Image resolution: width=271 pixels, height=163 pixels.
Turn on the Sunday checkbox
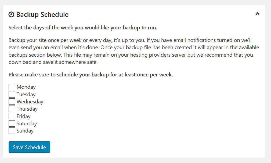click(12, 131)
